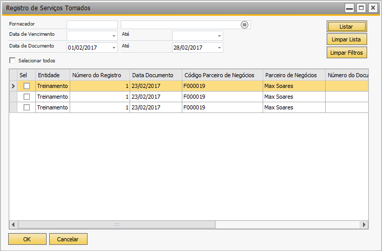Expand the 01/02/2017 document date dropdown

(x=114, y=48)
